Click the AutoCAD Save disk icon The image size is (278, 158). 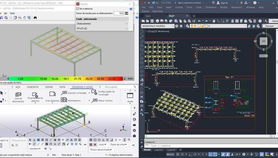click(x=152, y=21)
